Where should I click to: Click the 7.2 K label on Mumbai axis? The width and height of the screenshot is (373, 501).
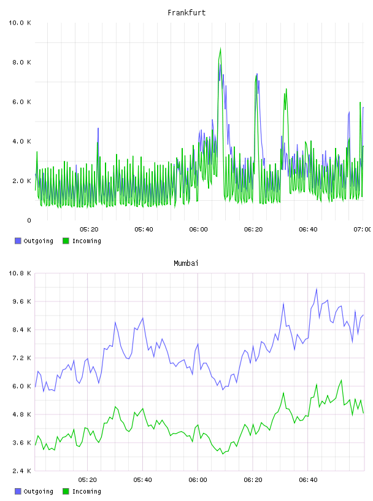tap(21, 358)
